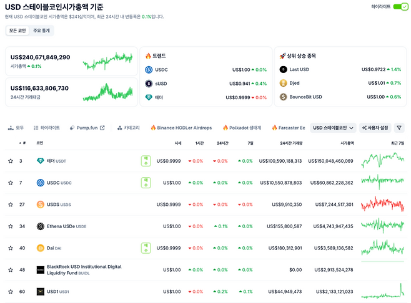Open USDC in the 트렌드 card
Screen dimensions: 411x303
(161, 70)
